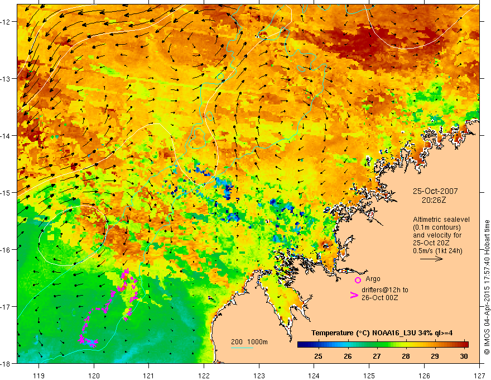Click the IMOS copyright timestamp text
The width and height of the screenshot is (491, 380).
[x=487, y=287]
